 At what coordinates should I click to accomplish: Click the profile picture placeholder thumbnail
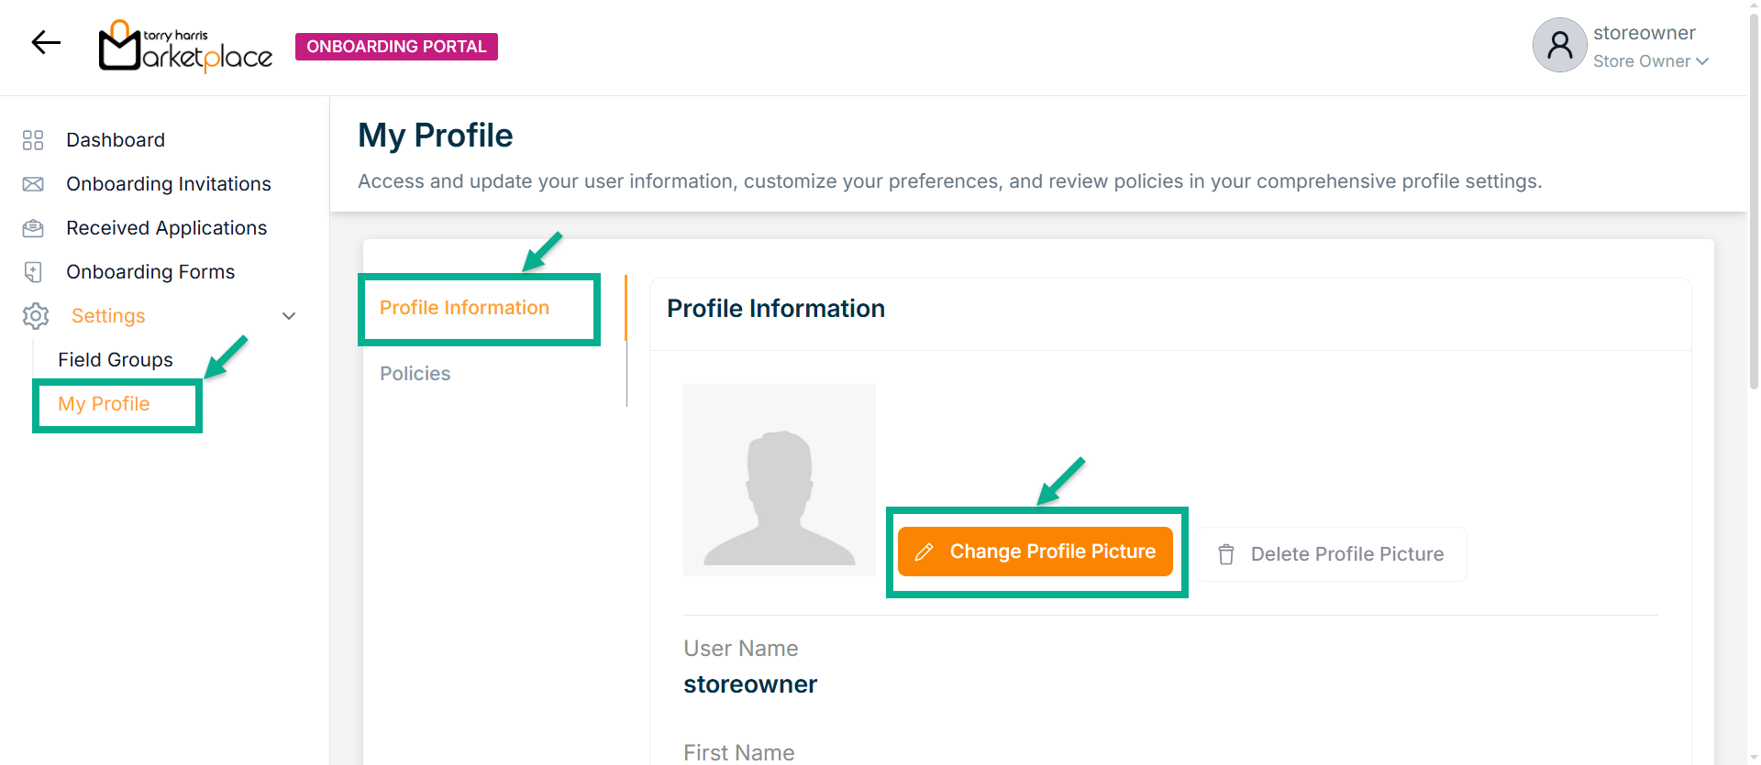coord(780,480)
